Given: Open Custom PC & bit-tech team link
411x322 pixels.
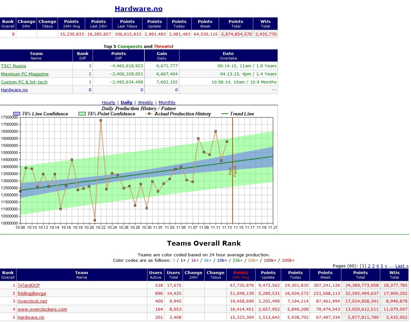Looking at the screenshot, I should pos(24,82).
